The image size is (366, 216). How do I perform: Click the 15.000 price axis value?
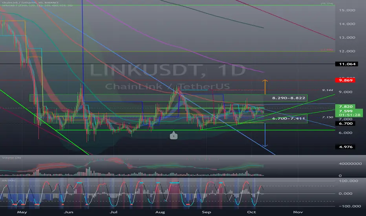coord(347,10)
